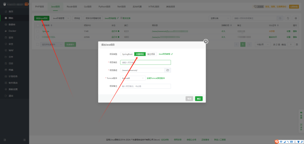Click the Sogou input method tray icon
This screenshot has height=144, width=304.
pyautogui.click(x=277, y=142)
